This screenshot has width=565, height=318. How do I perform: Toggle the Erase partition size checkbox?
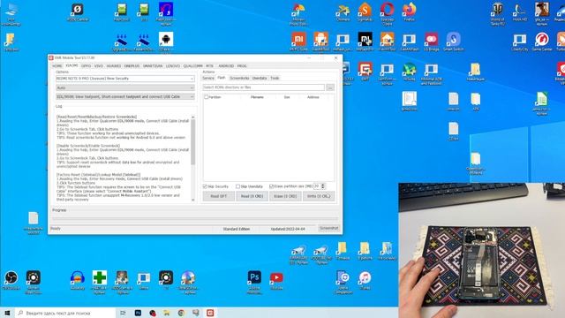point(271,186)
